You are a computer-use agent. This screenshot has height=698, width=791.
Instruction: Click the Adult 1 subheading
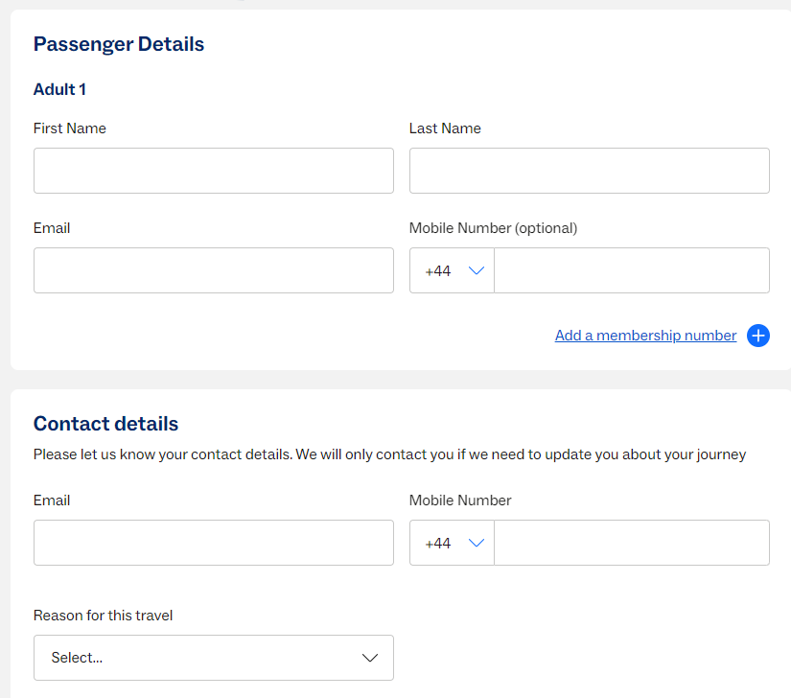click(59, 89)
